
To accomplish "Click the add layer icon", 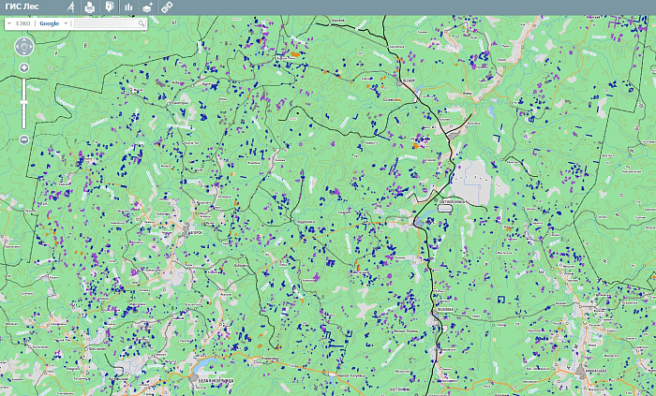I will pos(147,7).
